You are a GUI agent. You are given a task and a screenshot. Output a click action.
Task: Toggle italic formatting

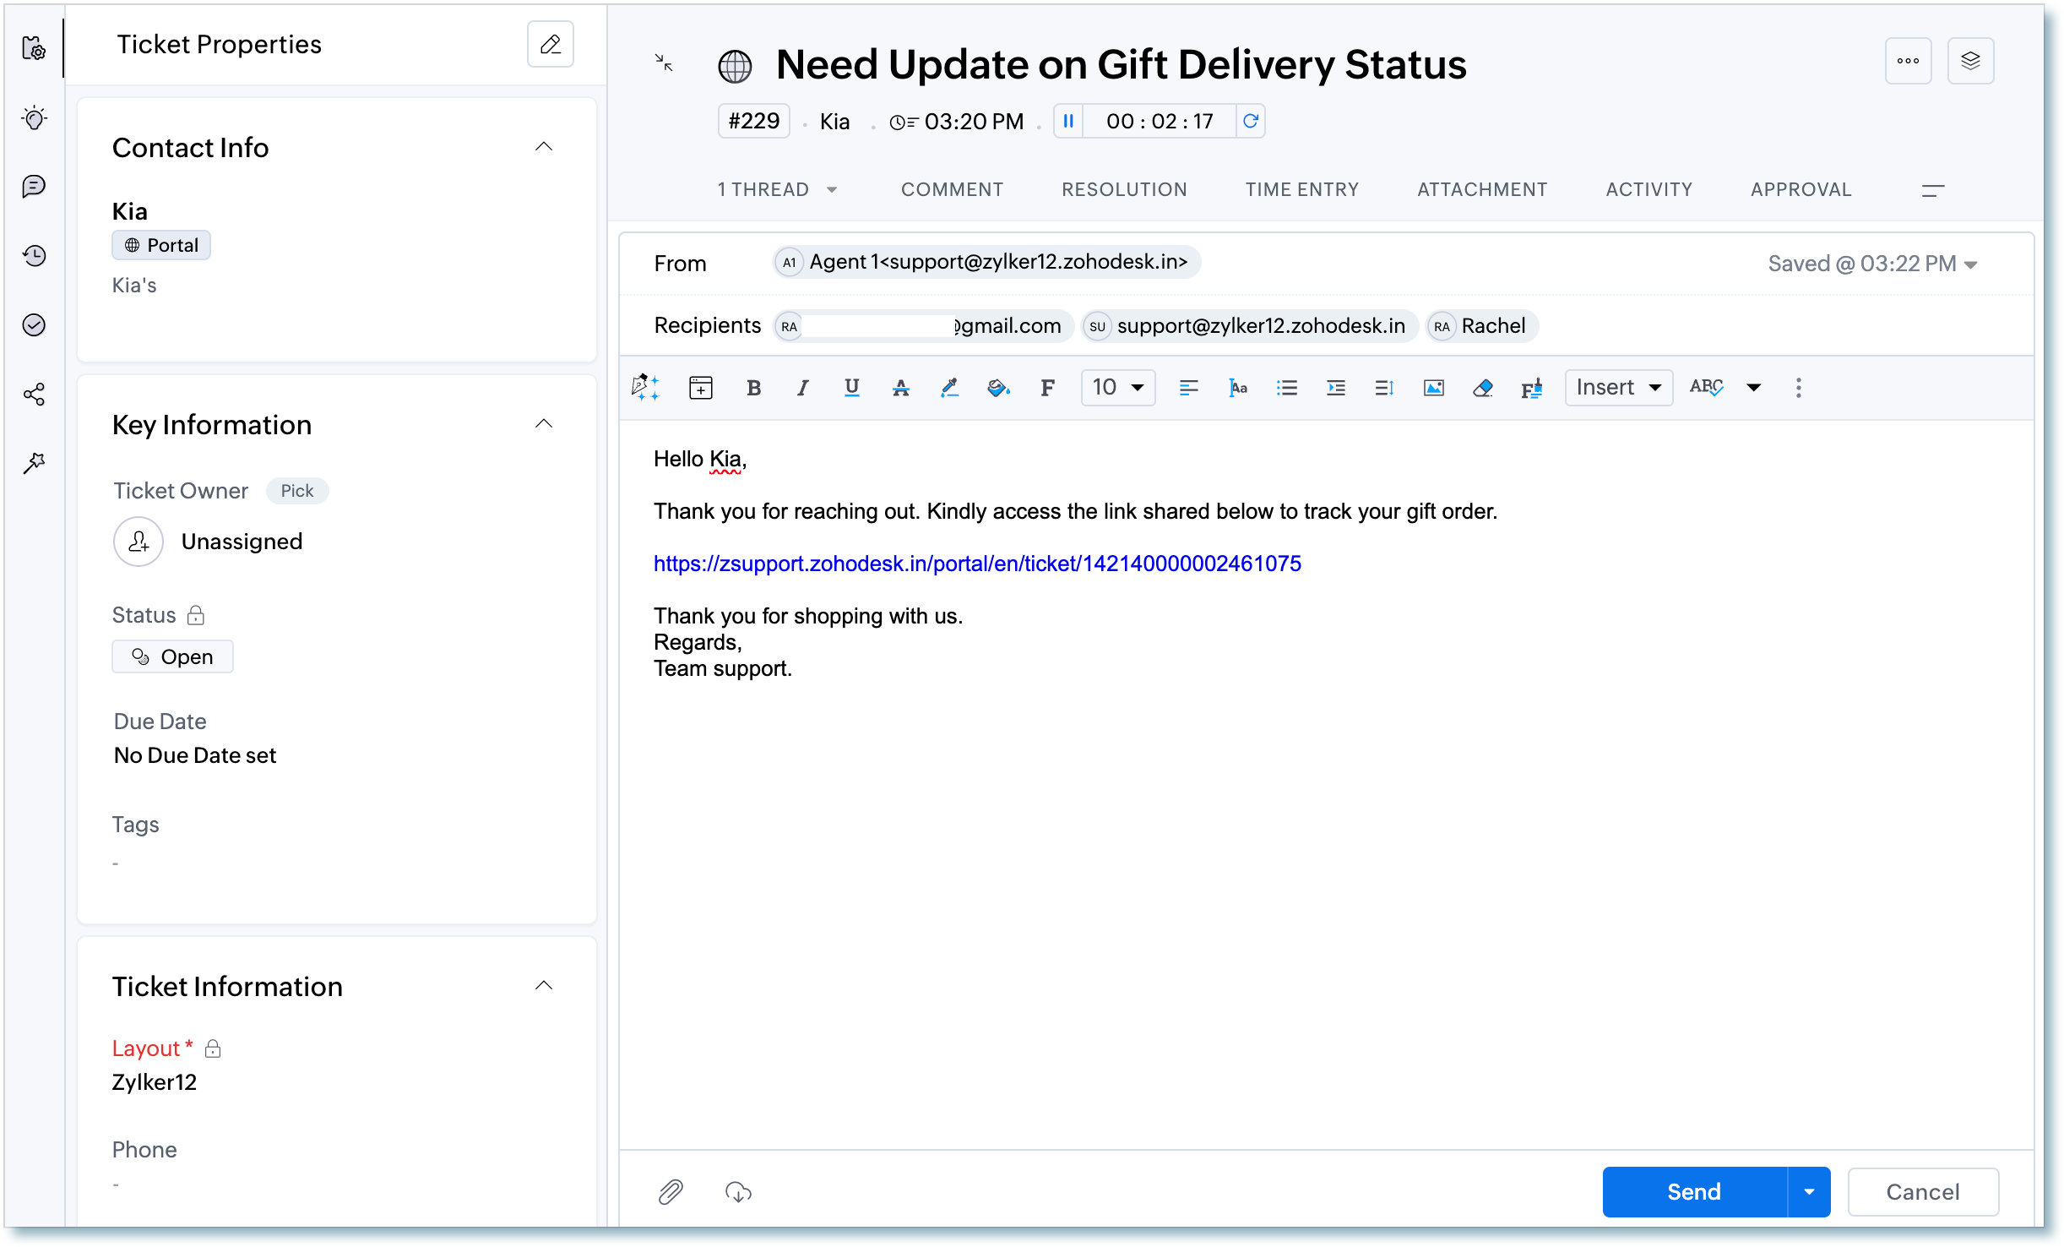(802, 388)
